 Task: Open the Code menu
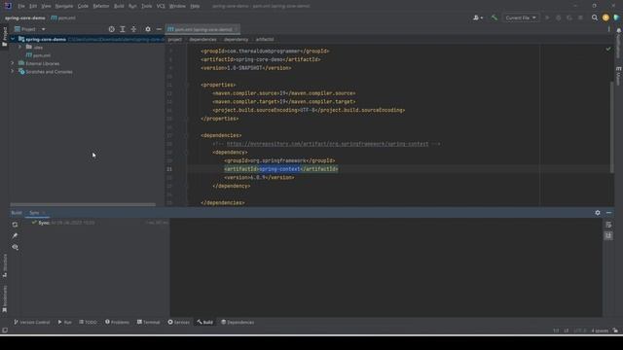83,7
